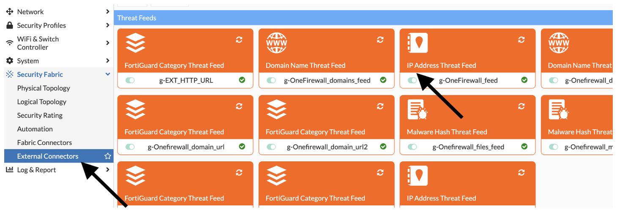Click refresh icon on g-EXT_HTTP_URL feed card

pyautogui.click(x=239, y=39)
